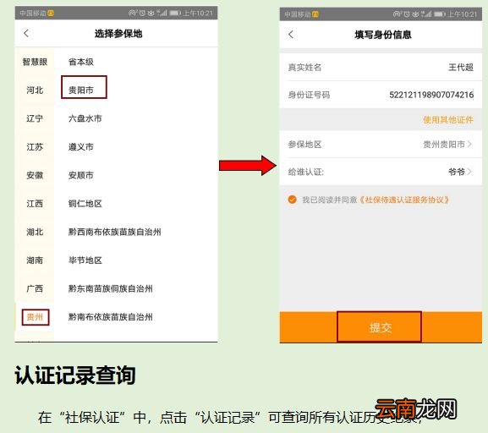Select 湖北 province
The width and height of the screenshot is (488, 433).
click(x=35, y=232)
